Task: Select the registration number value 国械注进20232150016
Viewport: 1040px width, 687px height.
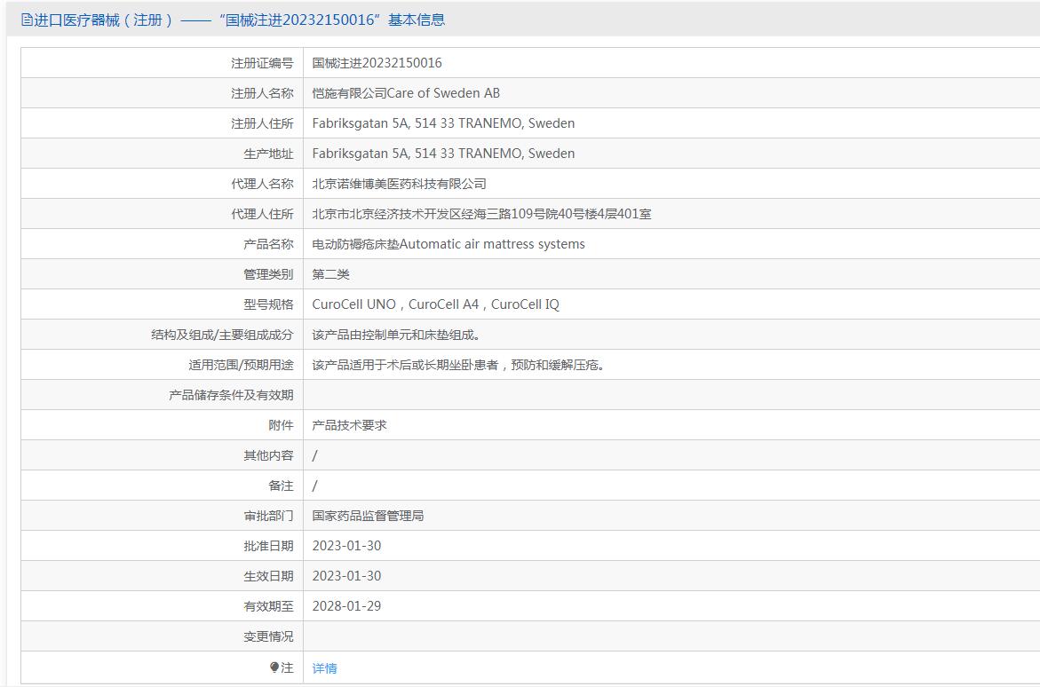Action: coord(377,63)
